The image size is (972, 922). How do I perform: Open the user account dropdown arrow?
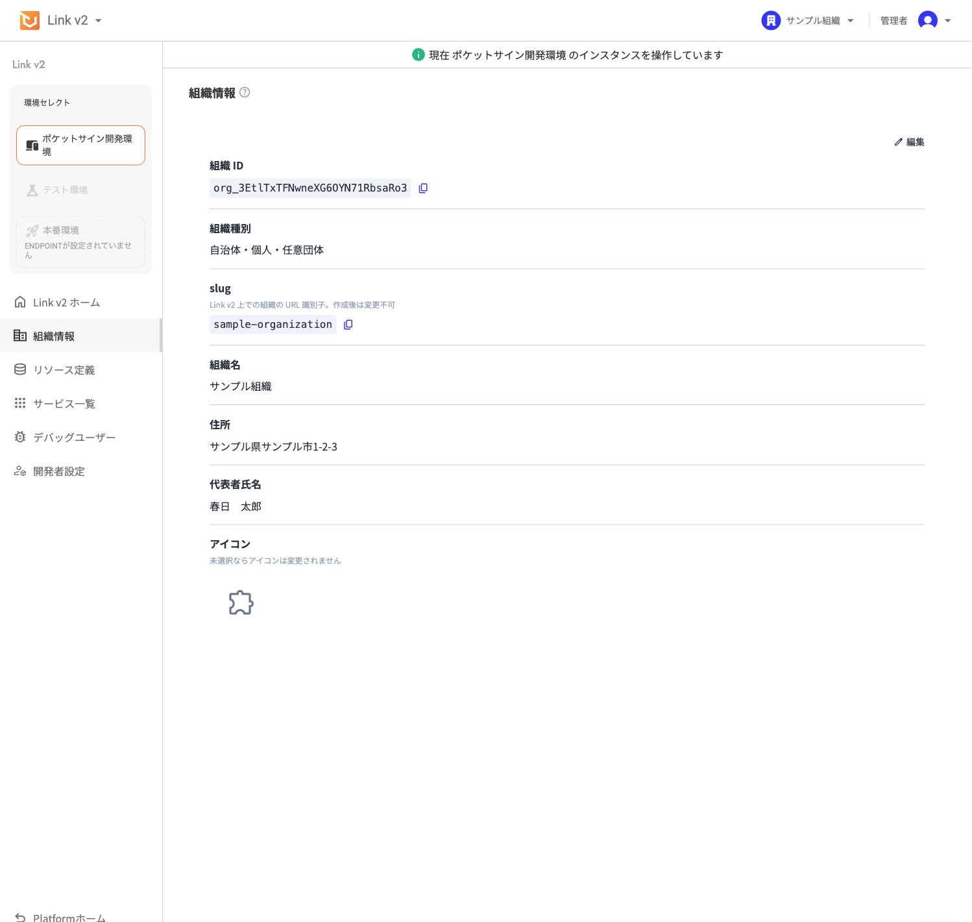pyautogui.click(x=948, y=21)
